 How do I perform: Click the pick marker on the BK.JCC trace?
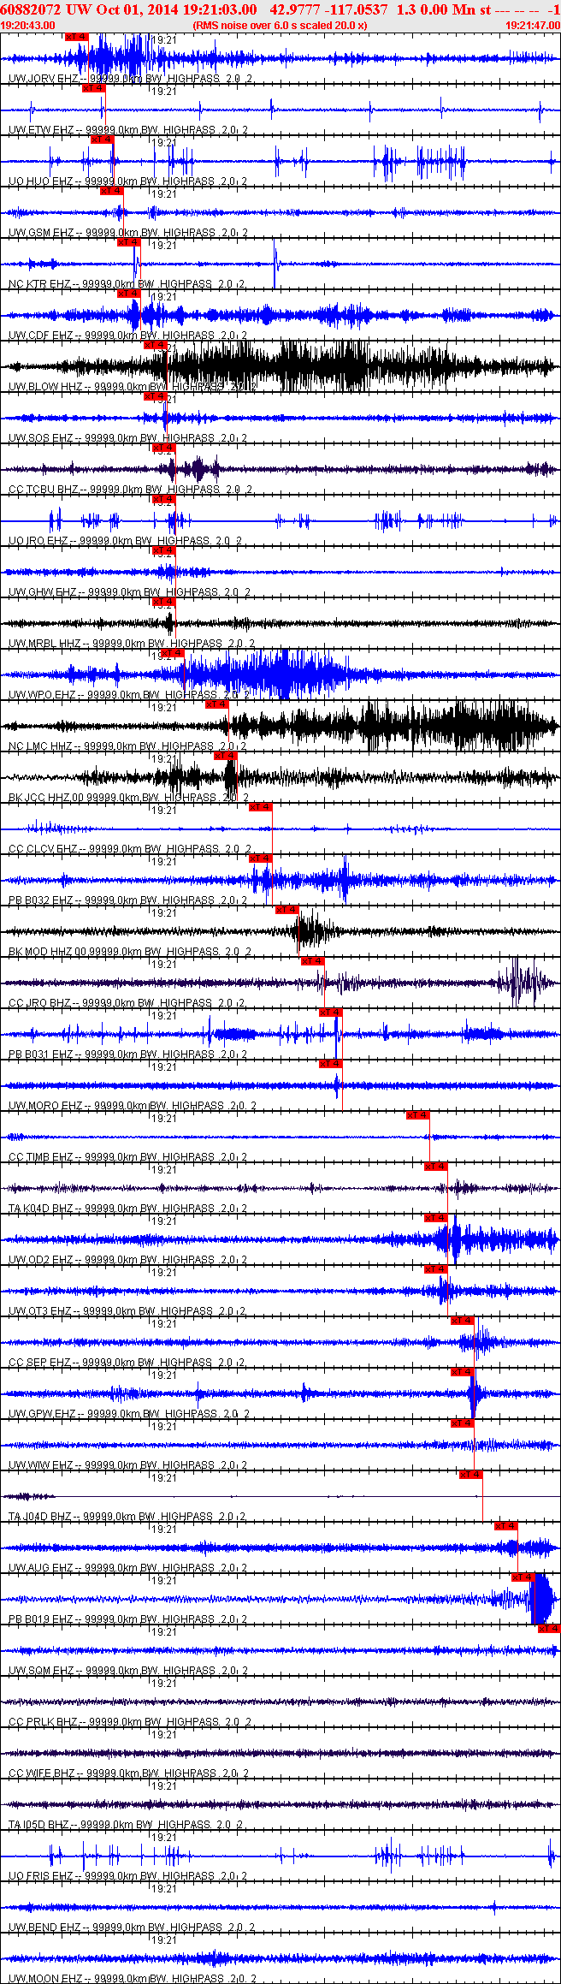point(225,756)
